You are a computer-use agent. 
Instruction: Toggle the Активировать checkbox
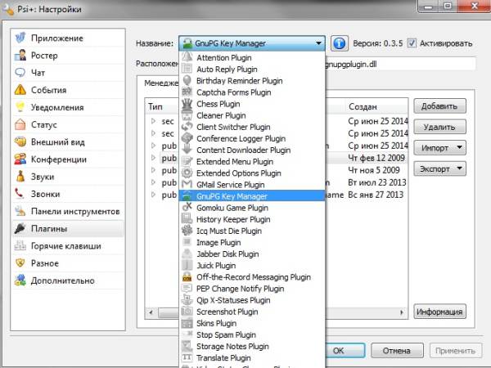412,43
